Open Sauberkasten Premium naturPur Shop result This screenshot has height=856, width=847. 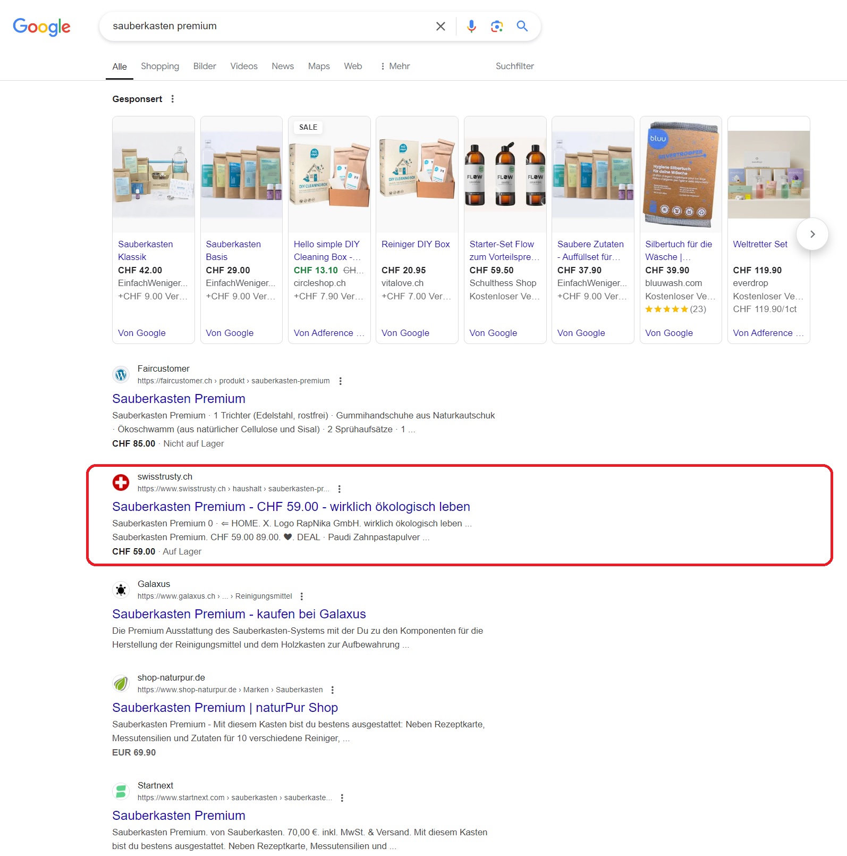pos(225,708)
